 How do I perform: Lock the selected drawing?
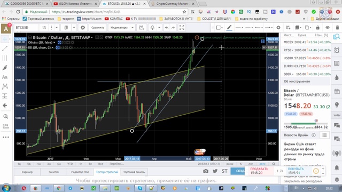click(x=318, y=27)
